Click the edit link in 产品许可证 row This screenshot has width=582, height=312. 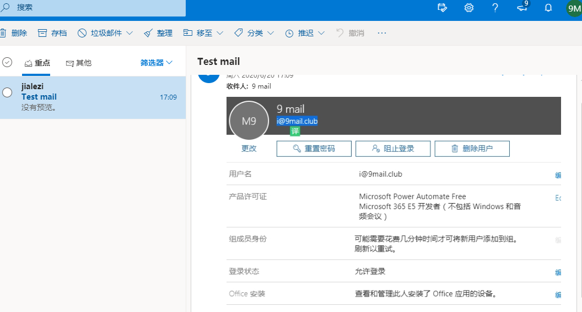(558, 198)
